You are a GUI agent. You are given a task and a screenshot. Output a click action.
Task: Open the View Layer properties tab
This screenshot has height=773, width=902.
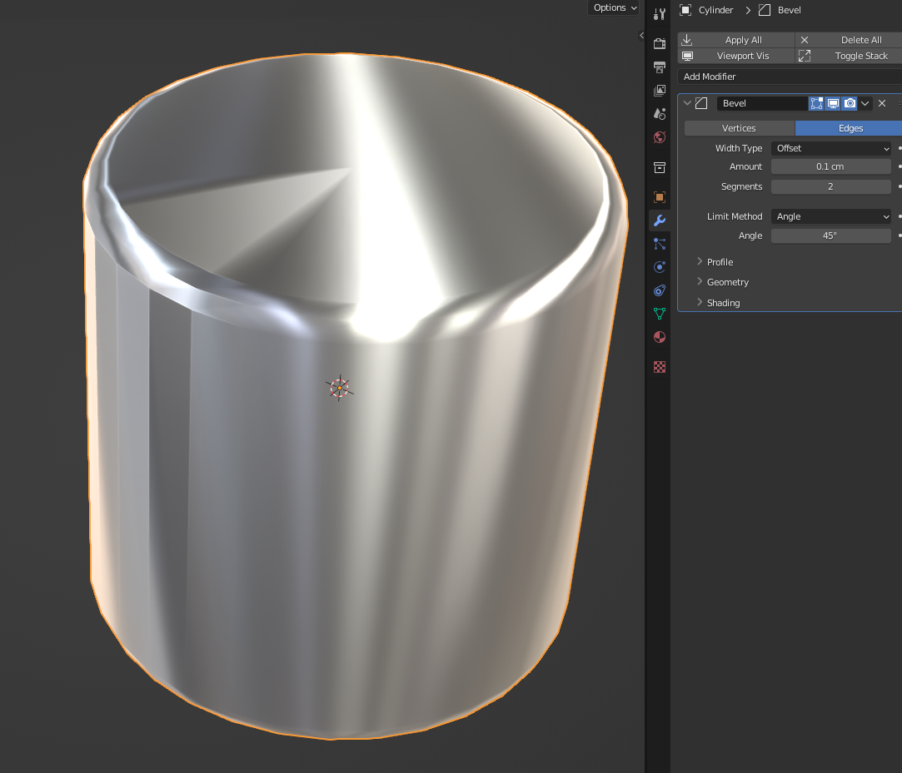pos(660,90)
